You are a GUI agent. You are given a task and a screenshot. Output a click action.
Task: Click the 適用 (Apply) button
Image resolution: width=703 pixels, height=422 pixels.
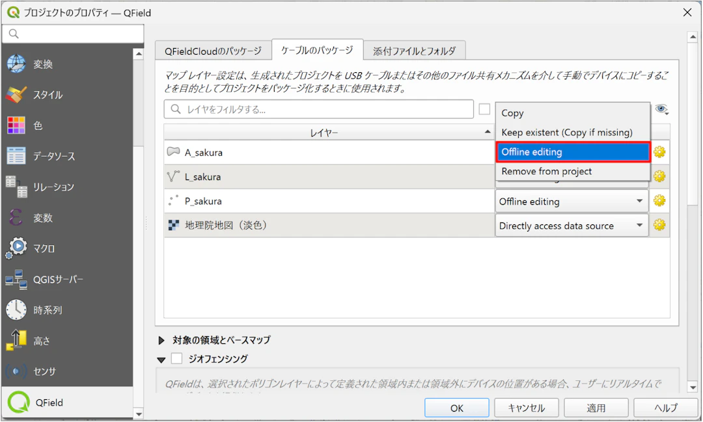tap(596, 408)
